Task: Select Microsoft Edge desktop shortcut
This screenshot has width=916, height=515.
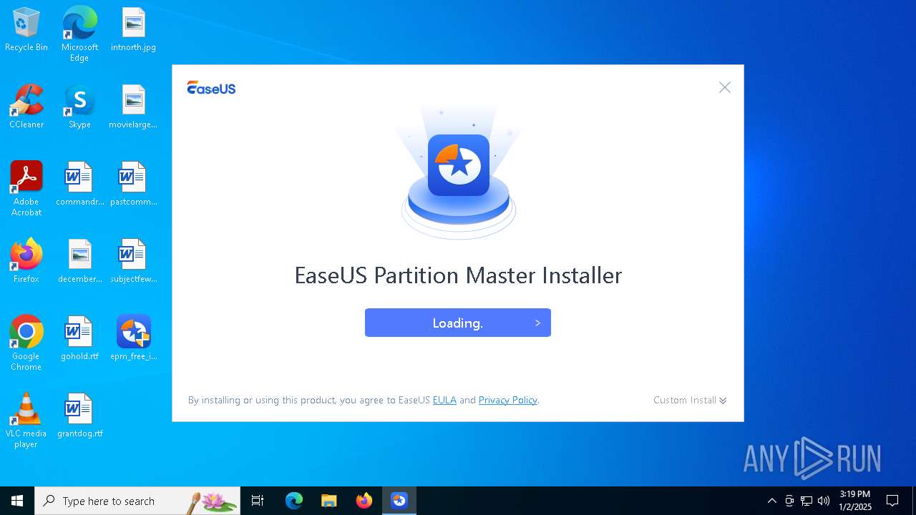Action: click(x=79, y=34)
